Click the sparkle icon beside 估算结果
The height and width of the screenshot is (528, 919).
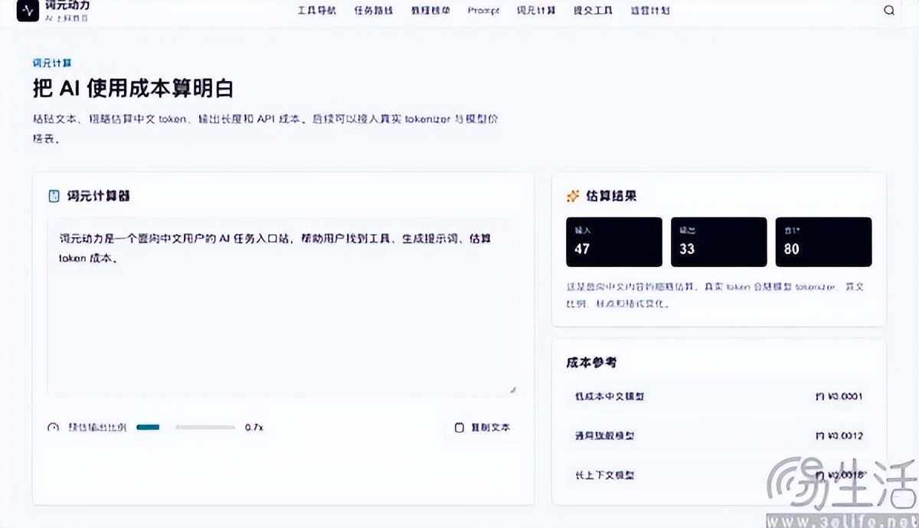572,196
